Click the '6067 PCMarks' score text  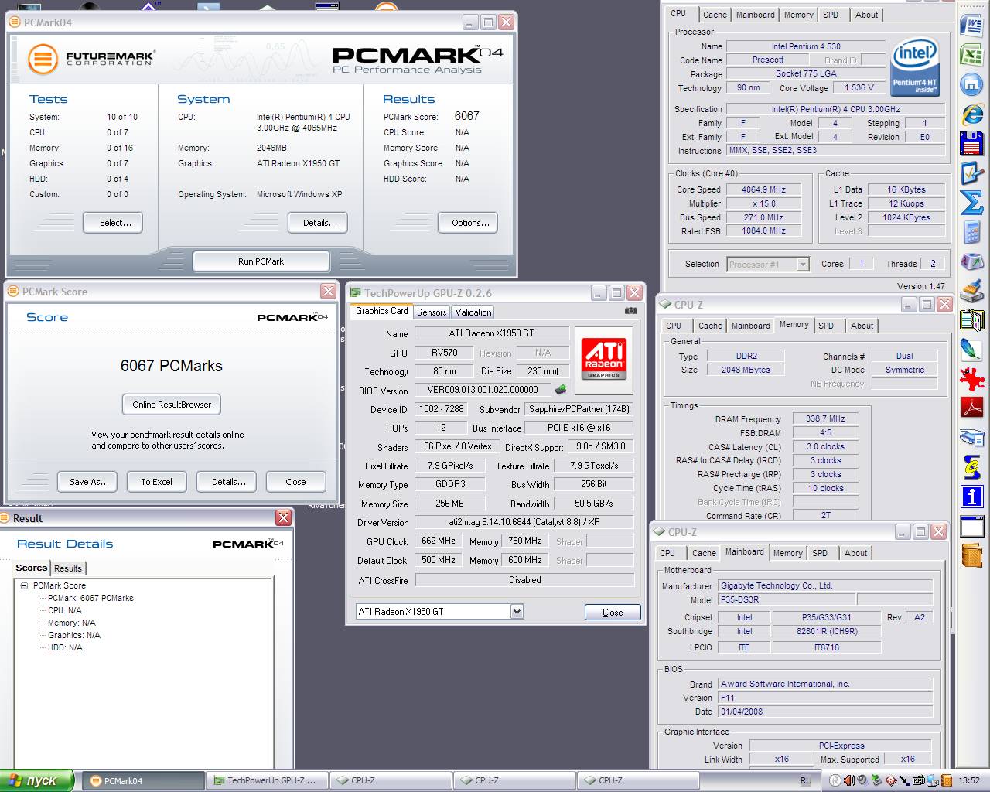(x=172, y=366)
